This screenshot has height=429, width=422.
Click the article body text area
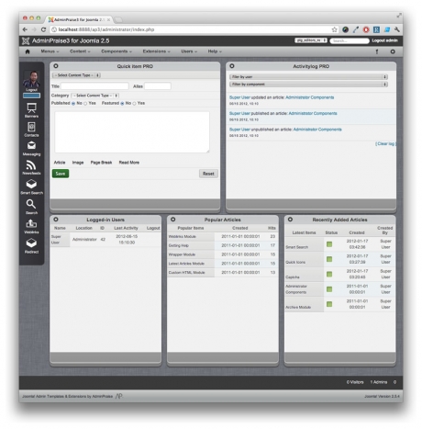coord(132,132)
